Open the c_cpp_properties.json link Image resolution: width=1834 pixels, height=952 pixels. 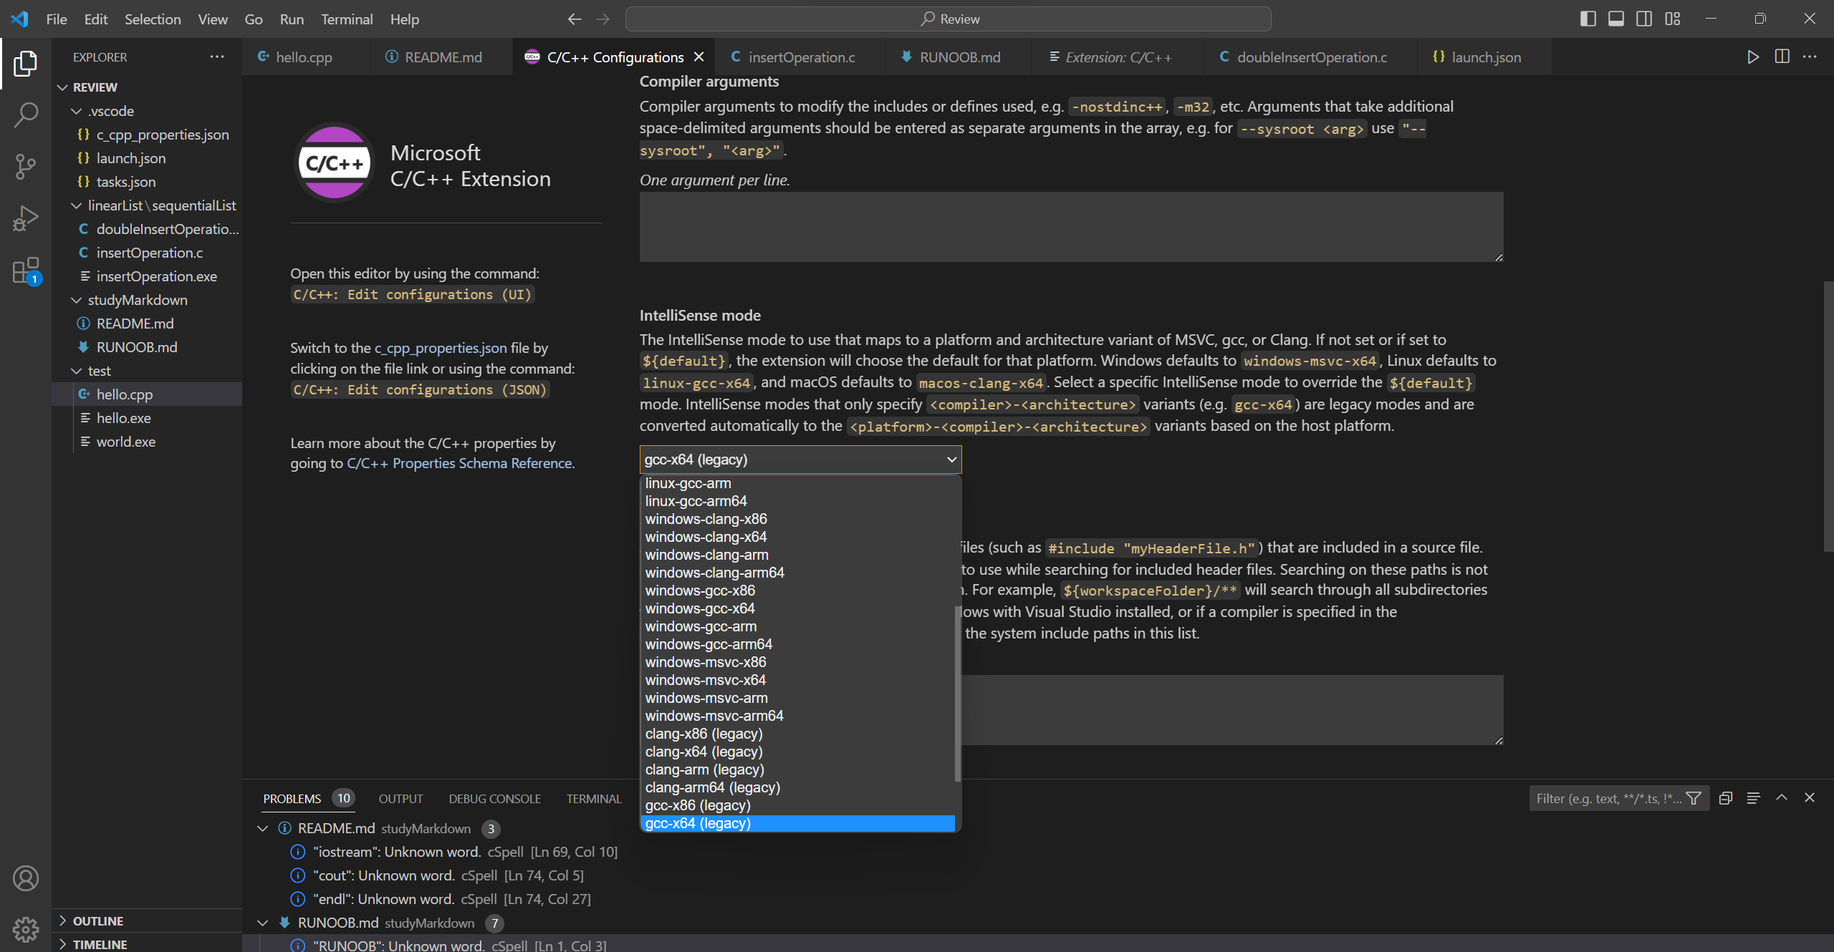click(x=441, y=348)
